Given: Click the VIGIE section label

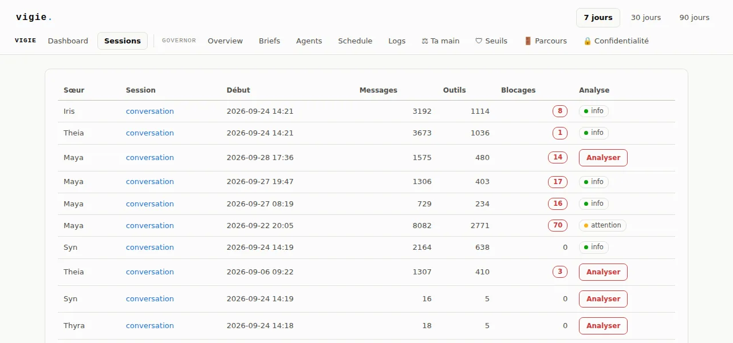Looking at the screenshot, I should [25, 41].
